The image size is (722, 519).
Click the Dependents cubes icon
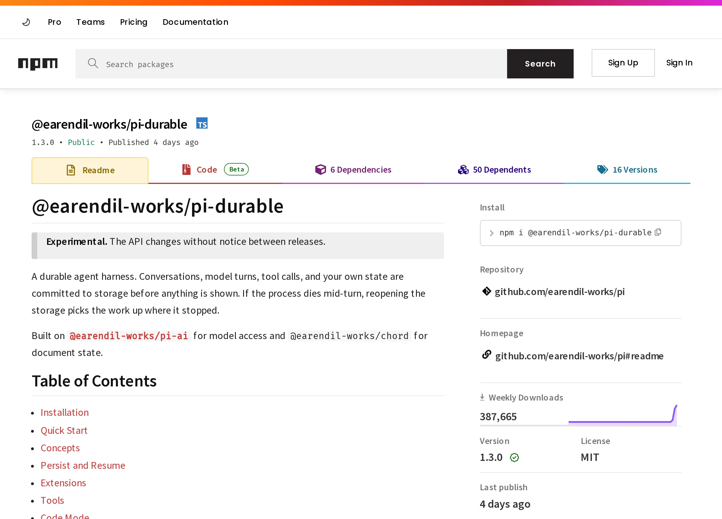point(463,170)
